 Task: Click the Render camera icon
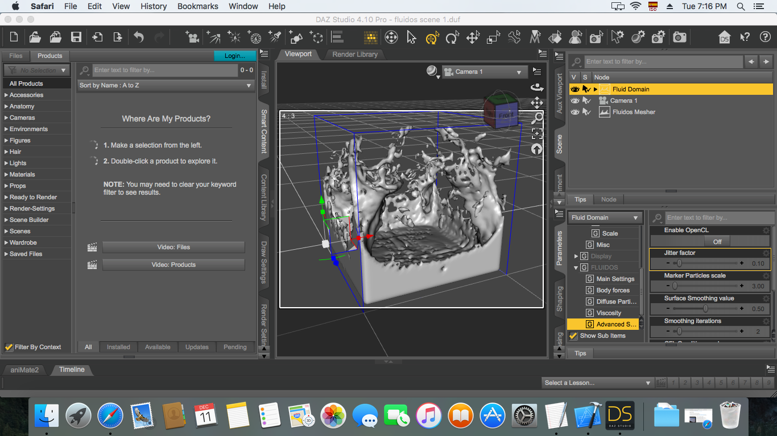pyautogui.click(x=679, y=37)
